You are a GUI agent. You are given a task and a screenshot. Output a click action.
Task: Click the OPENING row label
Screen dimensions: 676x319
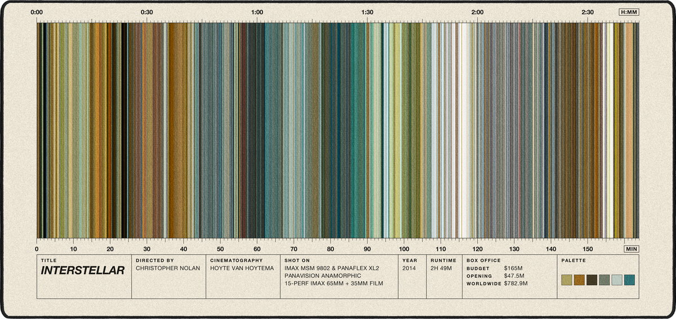coord(479,276)
